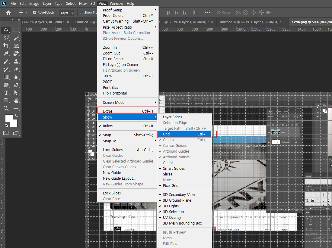Select the Polygonal Lasso tool
Viewport: 332px width, 248px height.
click(x=6, y=38)
